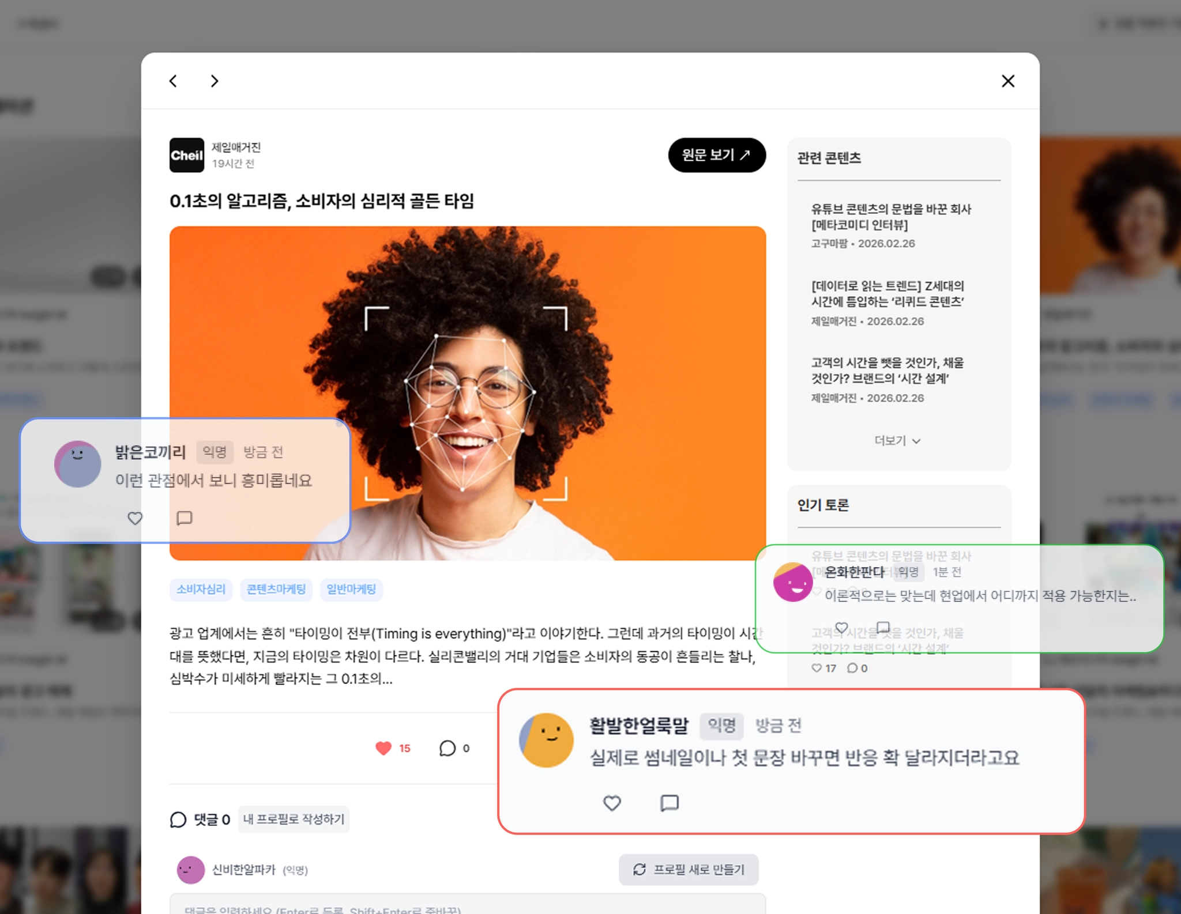Click 프로필 새로 만들기 refresh button
Image resolution: width=1181 pixels, height=914 pixels.
click(689, 869)
